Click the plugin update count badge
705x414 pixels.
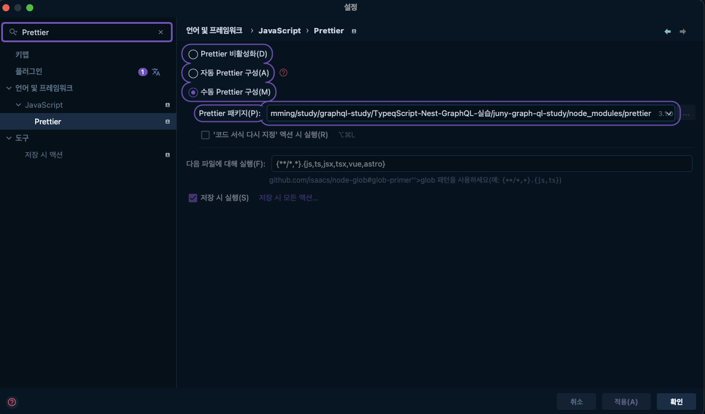[142, 72]
